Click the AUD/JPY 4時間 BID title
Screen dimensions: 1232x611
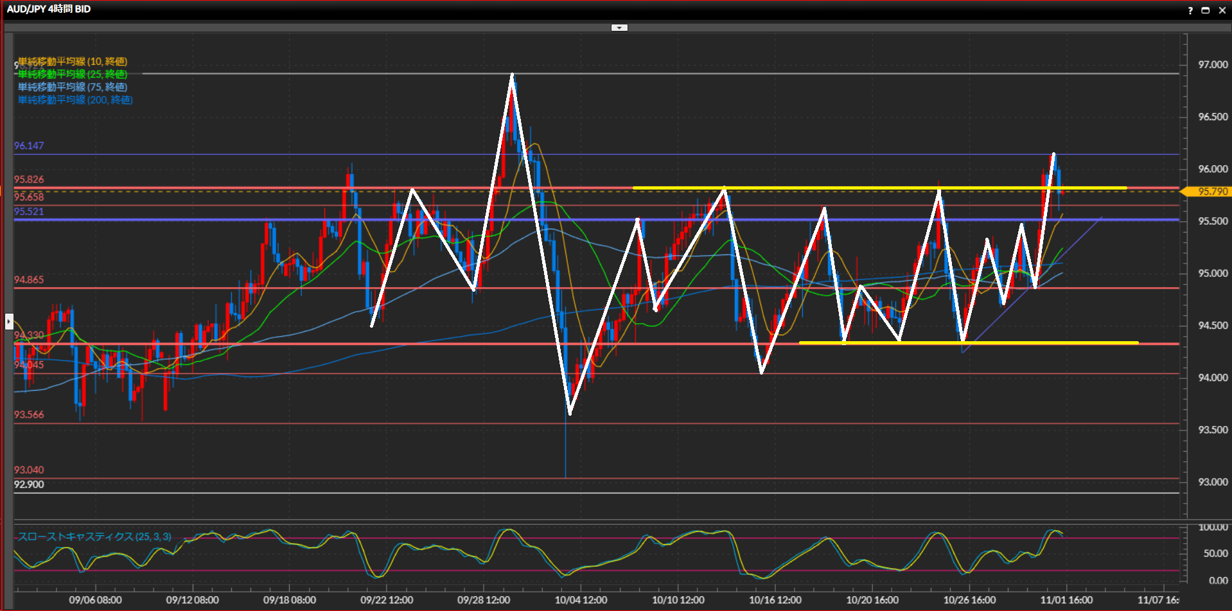click(x=49, y=9)
